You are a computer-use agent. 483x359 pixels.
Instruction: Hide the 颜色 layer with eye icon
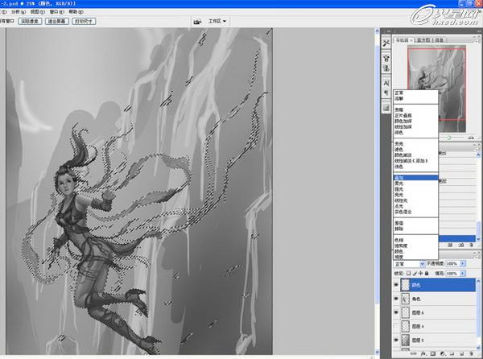coord(395,283)
